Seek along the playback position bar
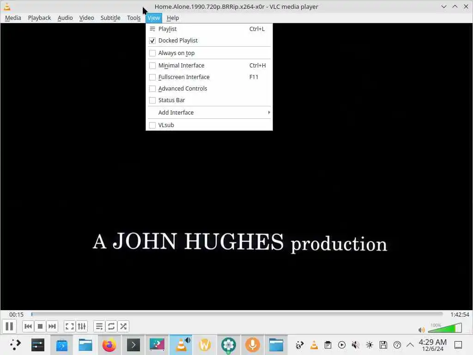This screenshot has width=473, height=355. (x=237, y=314)
